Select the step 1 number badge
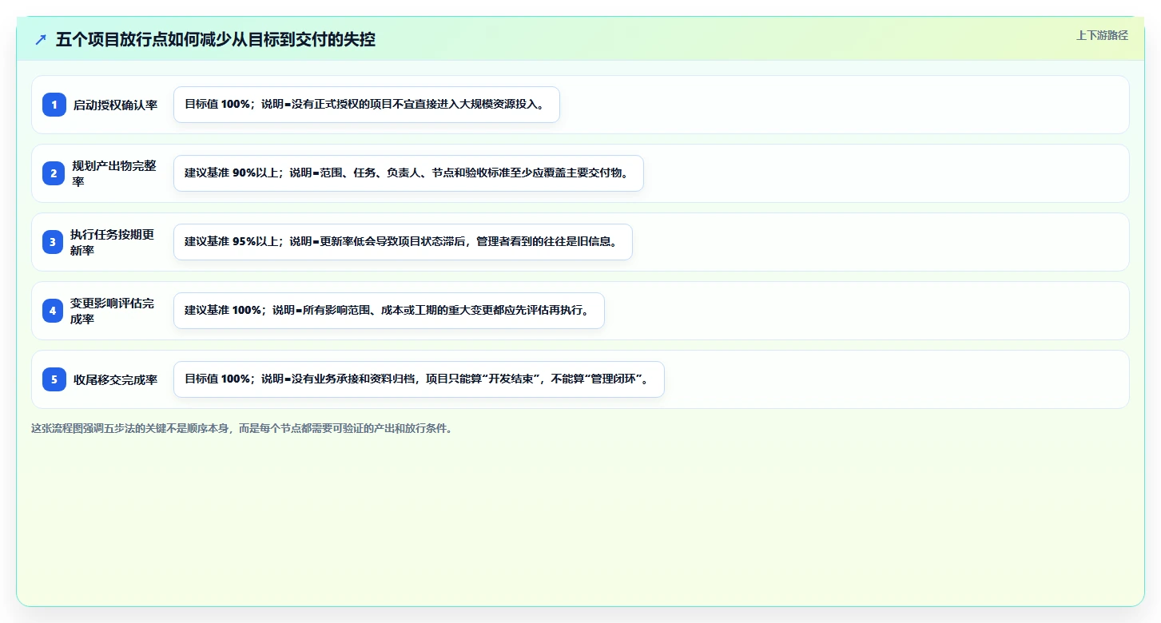 click(54, 105)
